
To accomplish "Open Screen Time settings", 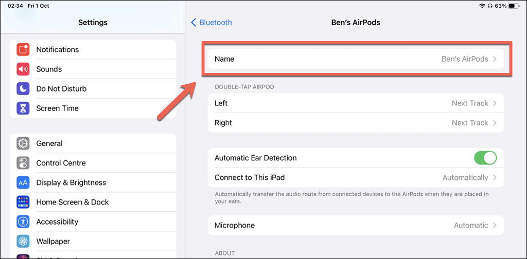I will pyautogui.click(x=93, y=108).
